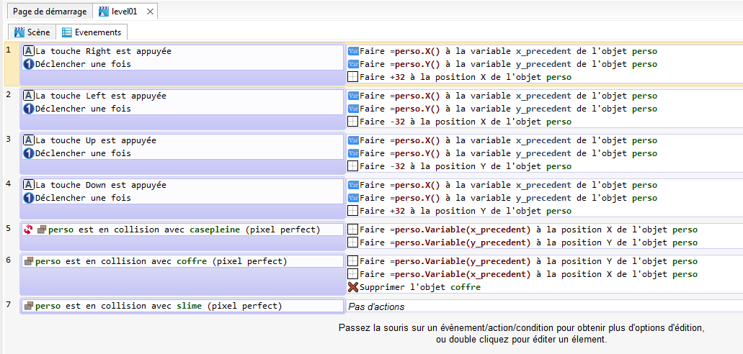Click the red X delete coffre icon

(x=352, y=287)
